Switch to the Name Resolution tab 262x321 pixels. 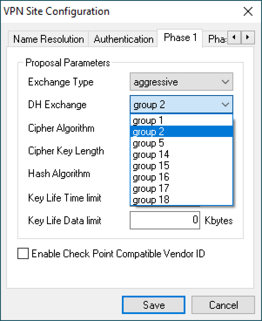pyautogui.click(x=48, y=39)
